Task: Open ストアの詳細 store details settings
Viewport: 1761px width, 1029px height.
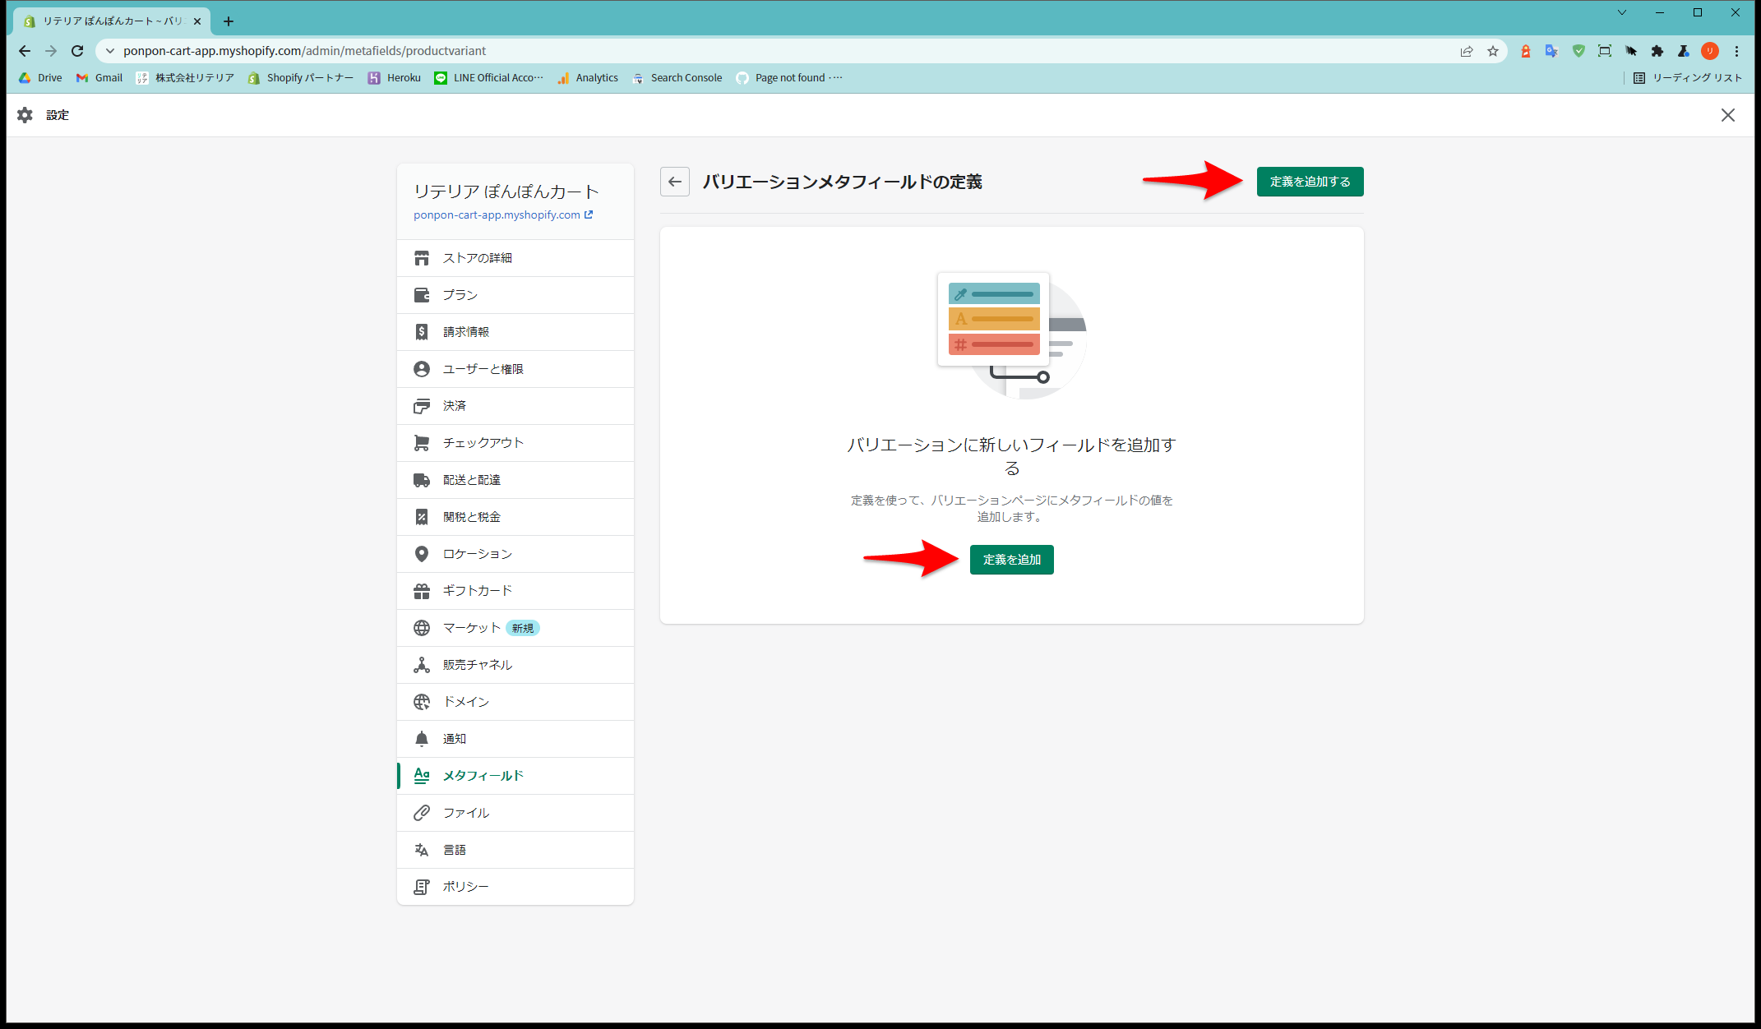Action: [477, 258]
